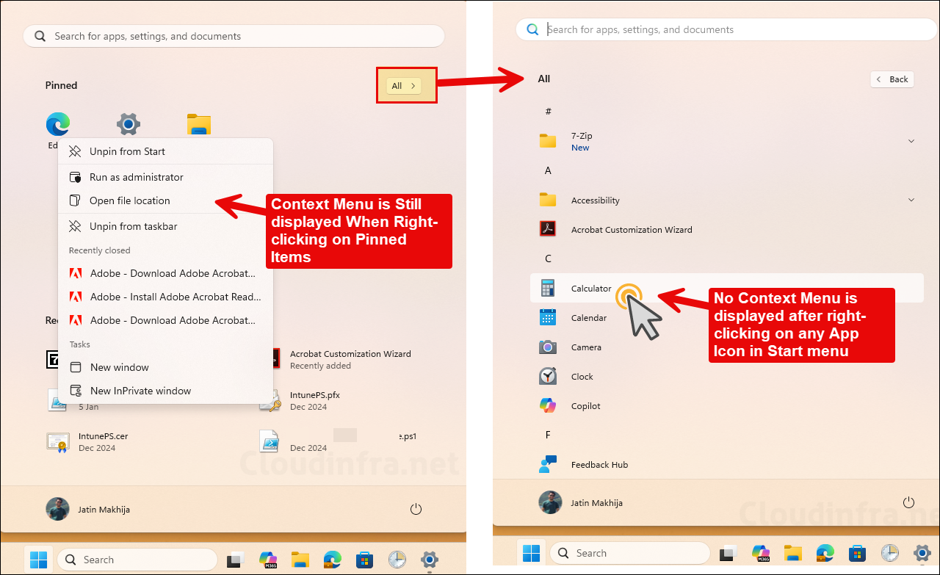
Task: Open the Settings gear on right taskbar
Action: click(922, 553)
